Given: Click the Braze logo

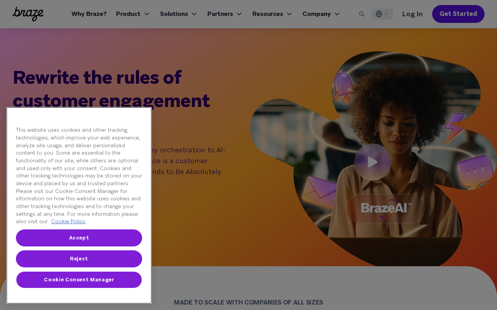Looking at the screenshot, I should click(x=28, y=14).
